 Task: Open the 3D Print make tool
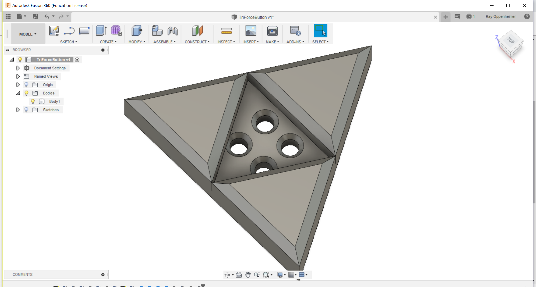[272, 31]
